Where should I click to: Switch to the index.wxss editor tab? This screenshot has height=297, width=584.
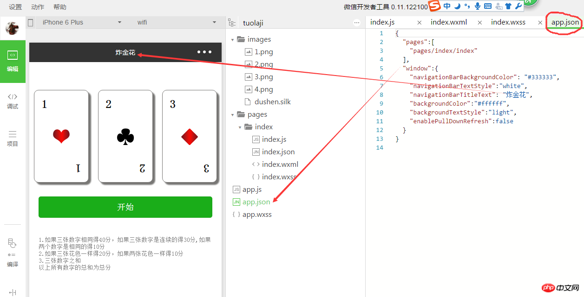click(508, 22)
